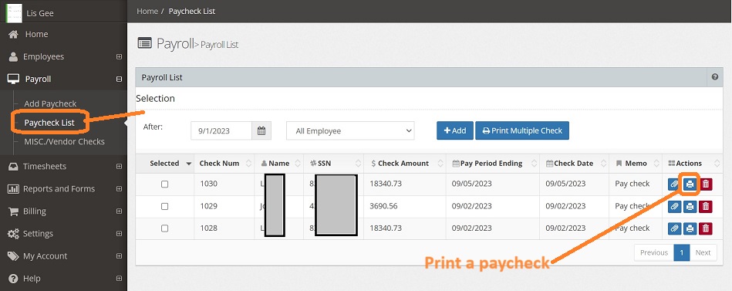732x291 pixels.
Task: Sort by Check Num column
Action: [x=224, y=164]
